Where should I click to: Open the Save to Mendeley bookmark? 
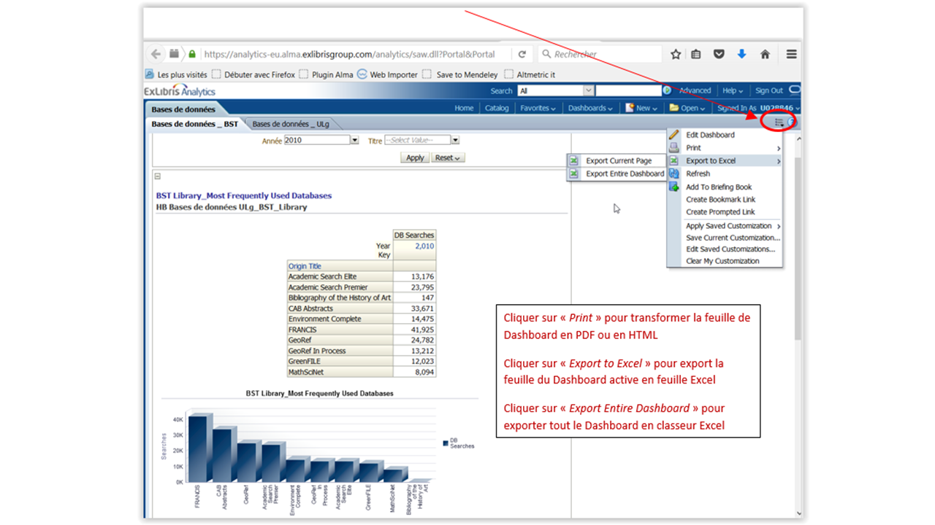[x=460, y=74]
